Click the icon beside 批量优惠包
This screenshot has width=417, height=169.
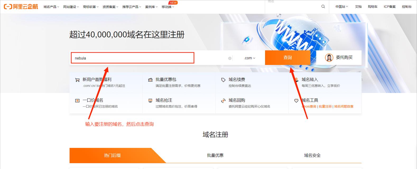coord(150,80)
